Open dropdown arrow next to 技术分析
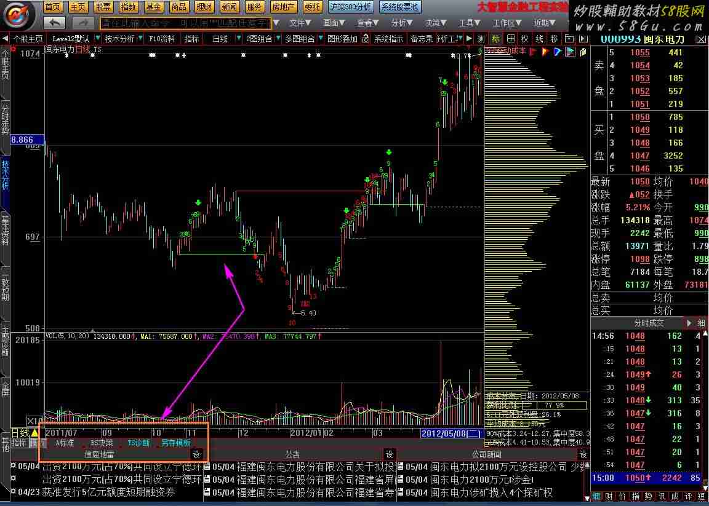This screenshot has height=506, width=709. 140,39
